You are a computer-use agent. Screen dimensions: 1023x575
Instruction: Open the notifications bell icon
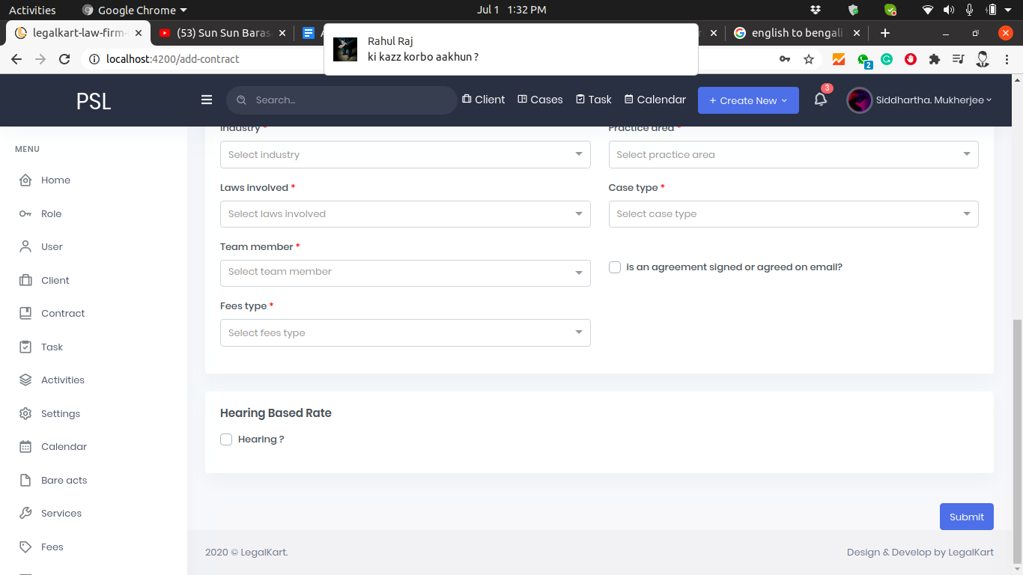[x=821, y=100]
